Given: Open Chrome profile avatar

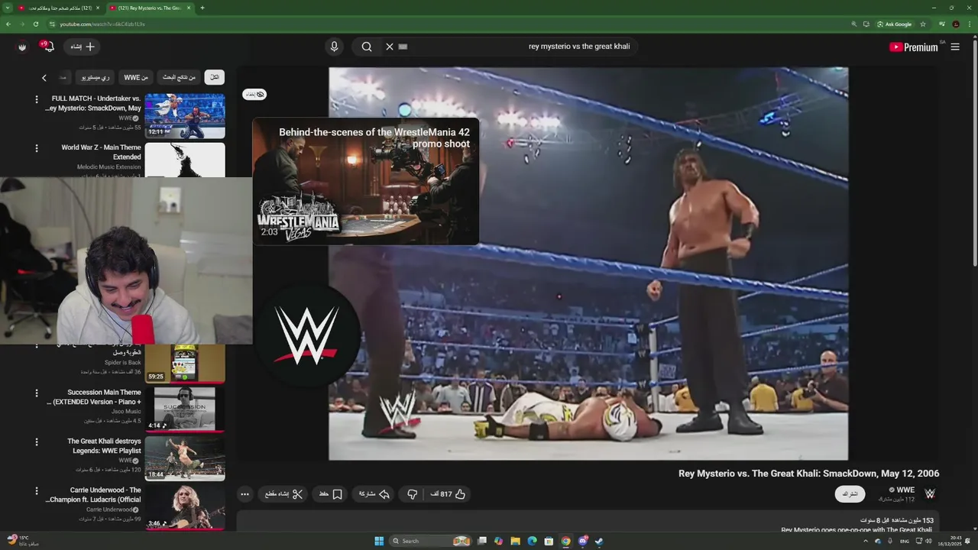Looking at the screenshot, I should tap(956, 24).
